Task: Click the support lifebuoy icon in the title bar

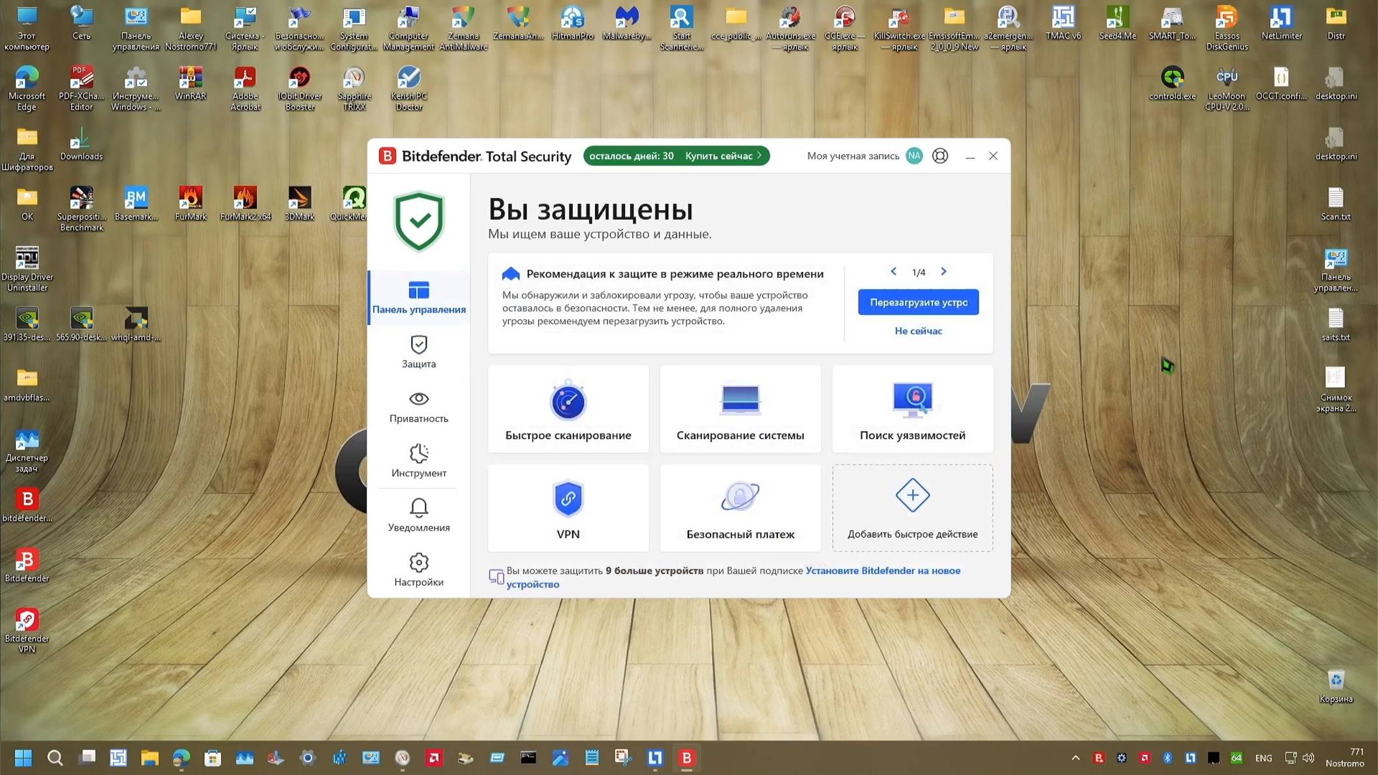Action: [x=940, y=156]
